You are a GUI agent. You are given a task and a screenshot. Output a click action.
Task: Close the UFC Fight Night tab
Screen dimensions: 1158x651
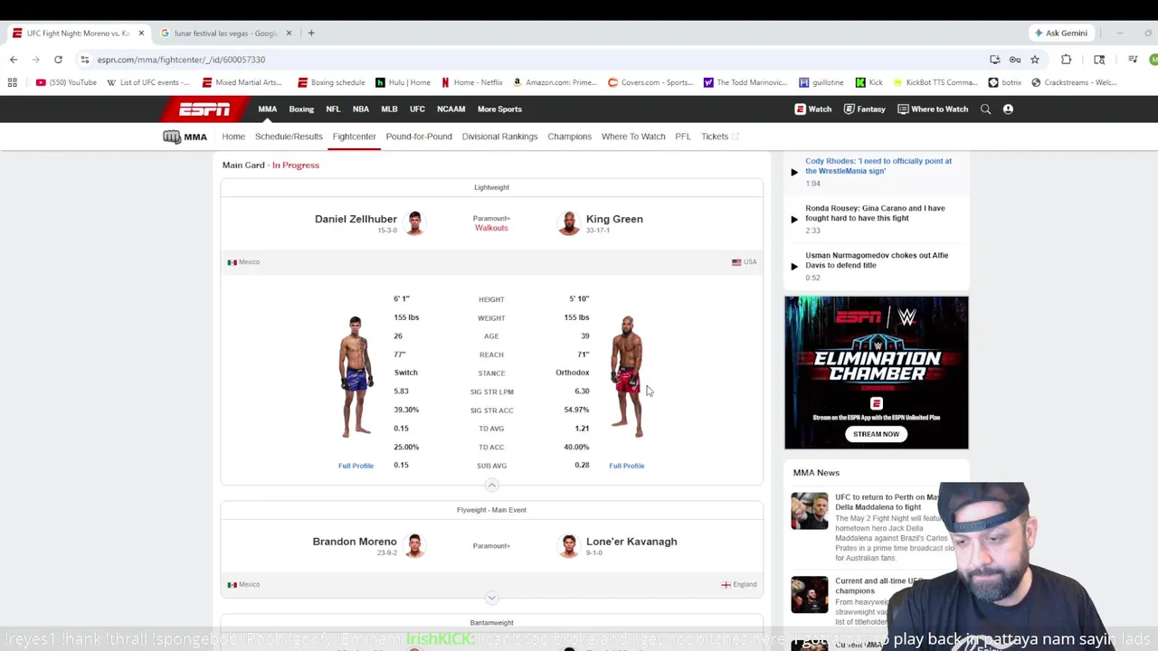coord(141,33)
